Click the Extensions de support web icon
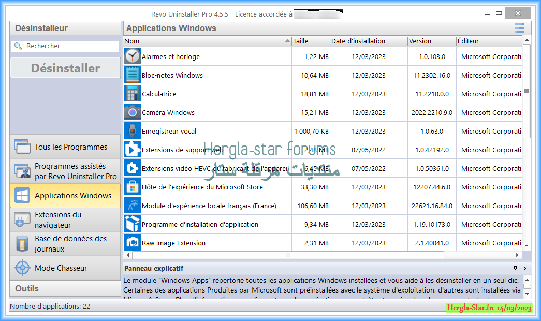This screenshot has height=321, width=541. 133,150
